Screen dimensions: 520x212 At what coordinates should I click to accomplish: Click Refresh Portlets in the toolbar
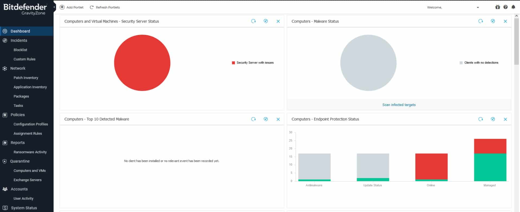pyautogui.click(x=105, y=7)
